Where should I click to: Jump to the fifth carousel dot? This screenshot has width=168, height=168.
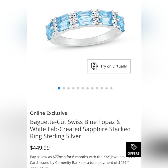pyautogui.click(x=78, y=88)
